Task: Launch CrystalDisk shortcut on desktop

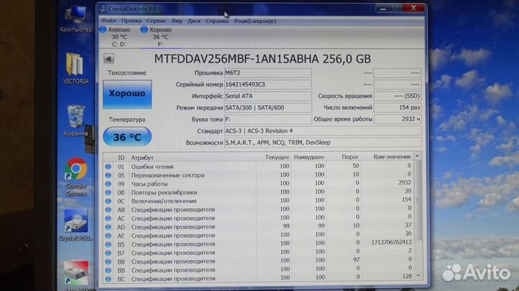Action: (x=76, y=225)
